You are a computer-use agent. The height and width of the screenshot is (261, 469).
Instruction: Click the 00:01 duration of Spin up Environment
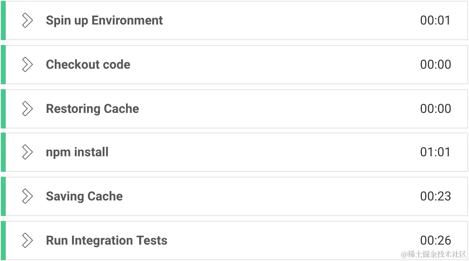click(x=435, y=20)
